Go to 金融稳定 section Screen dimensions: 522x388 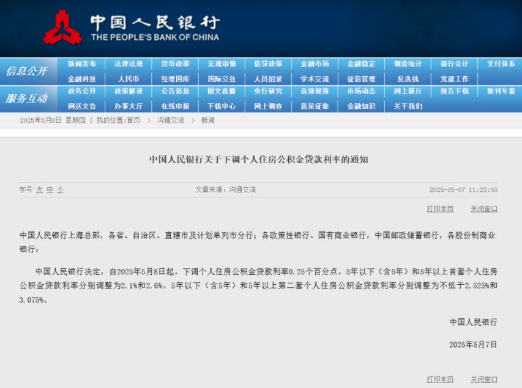362,64
